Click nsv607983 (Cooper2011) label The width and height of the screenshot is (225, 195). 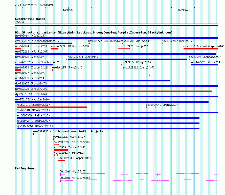click(x=75, y=158)
